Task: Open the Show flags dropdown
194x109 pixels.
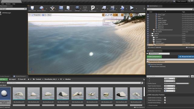Action: [x=49, y=15]
